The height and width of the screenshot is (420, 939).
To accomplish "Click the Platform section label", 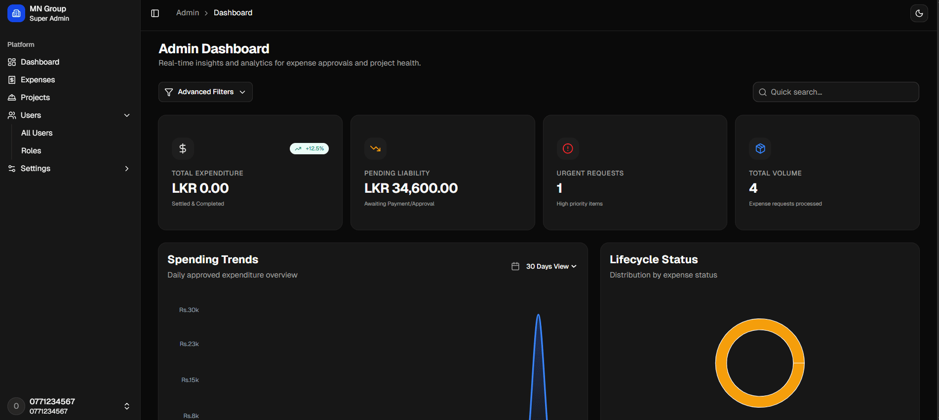I will 21,44.
